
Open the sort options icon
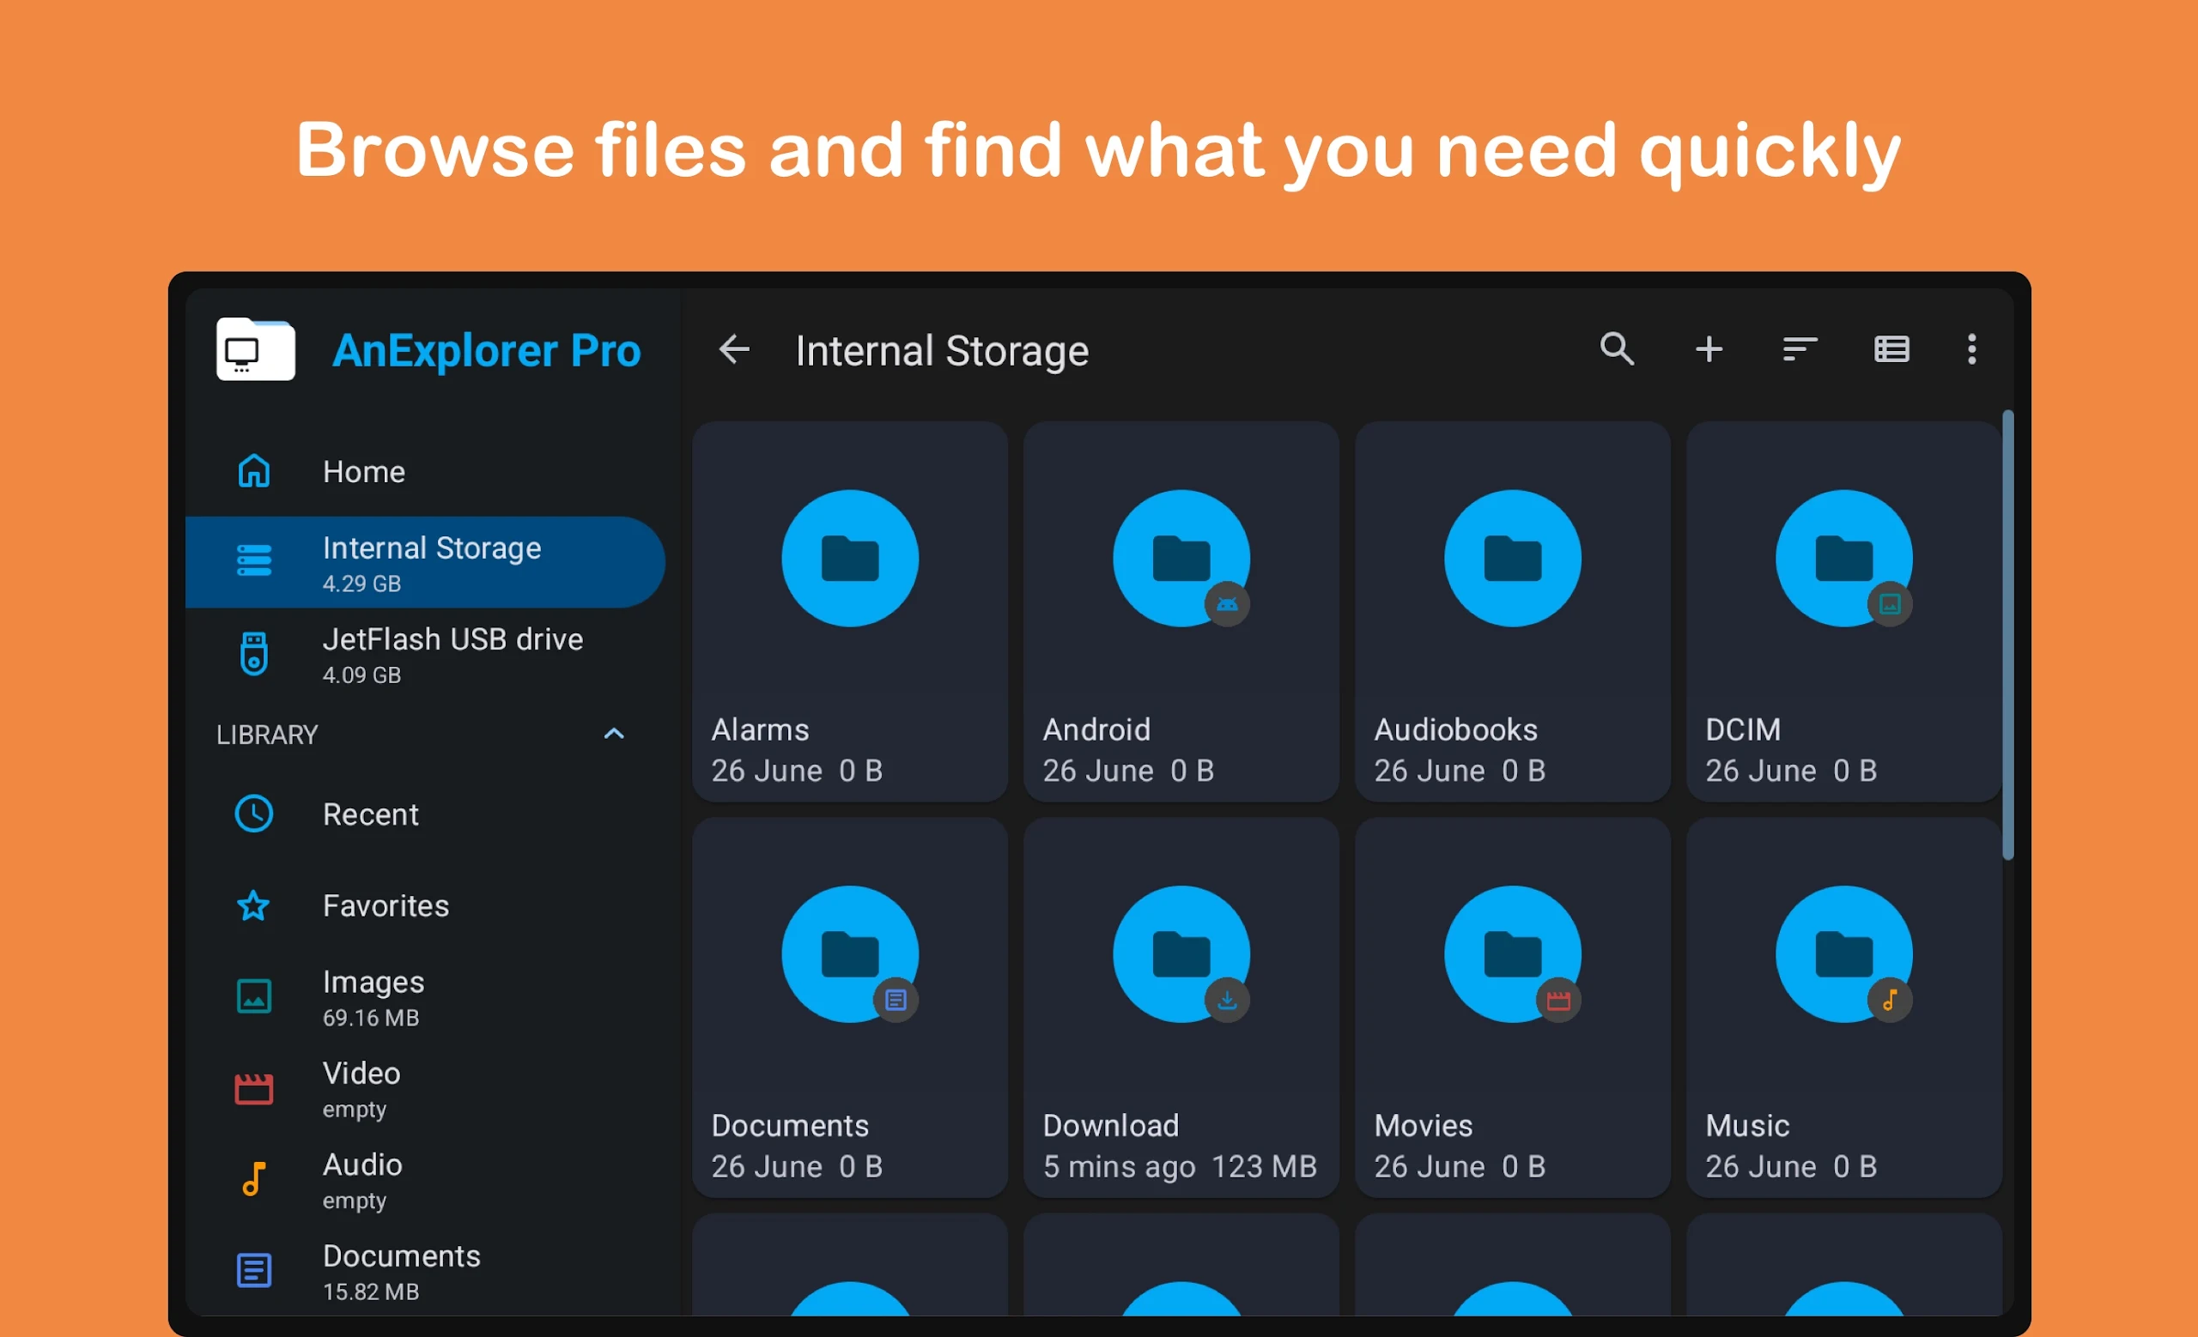pos(1800,348)
